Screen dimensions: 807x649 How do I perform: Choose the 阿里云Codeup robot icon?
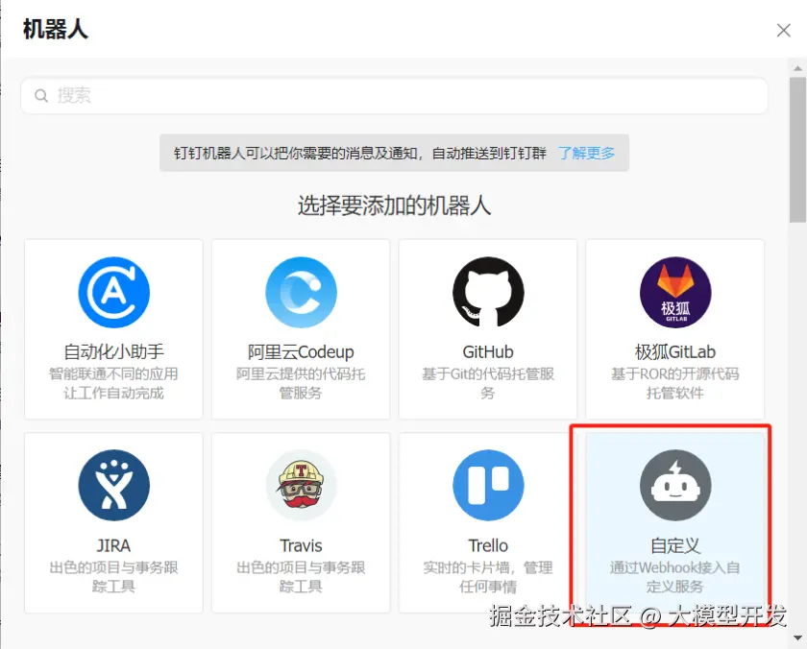[x=301, y=292]
